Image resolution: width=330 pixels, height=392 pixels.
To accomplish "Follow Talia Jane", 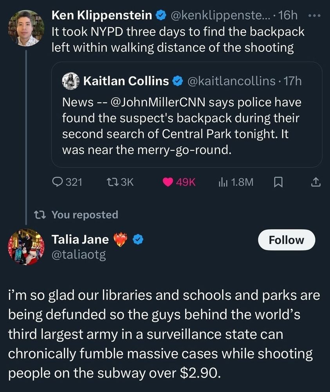I will click(x=287, y=240).
